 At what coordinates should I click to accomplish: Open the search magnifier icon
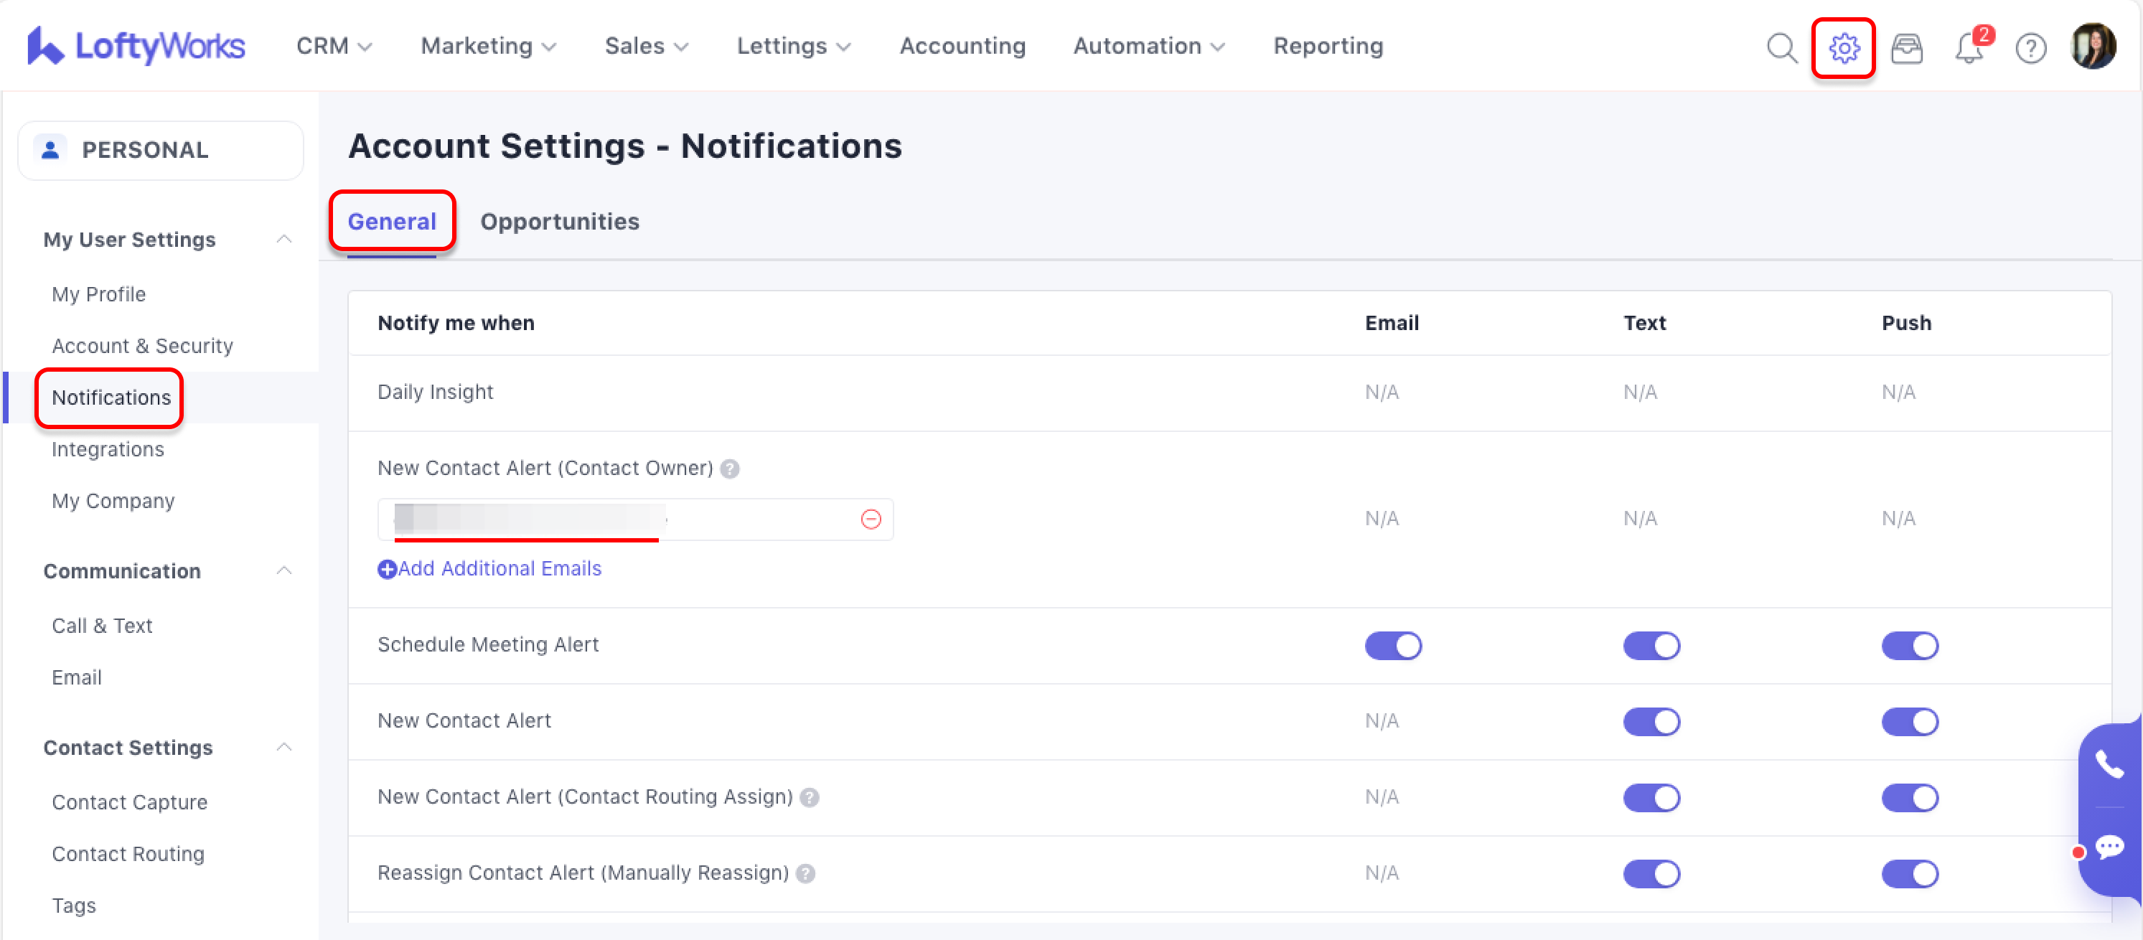coord(1781,47)
